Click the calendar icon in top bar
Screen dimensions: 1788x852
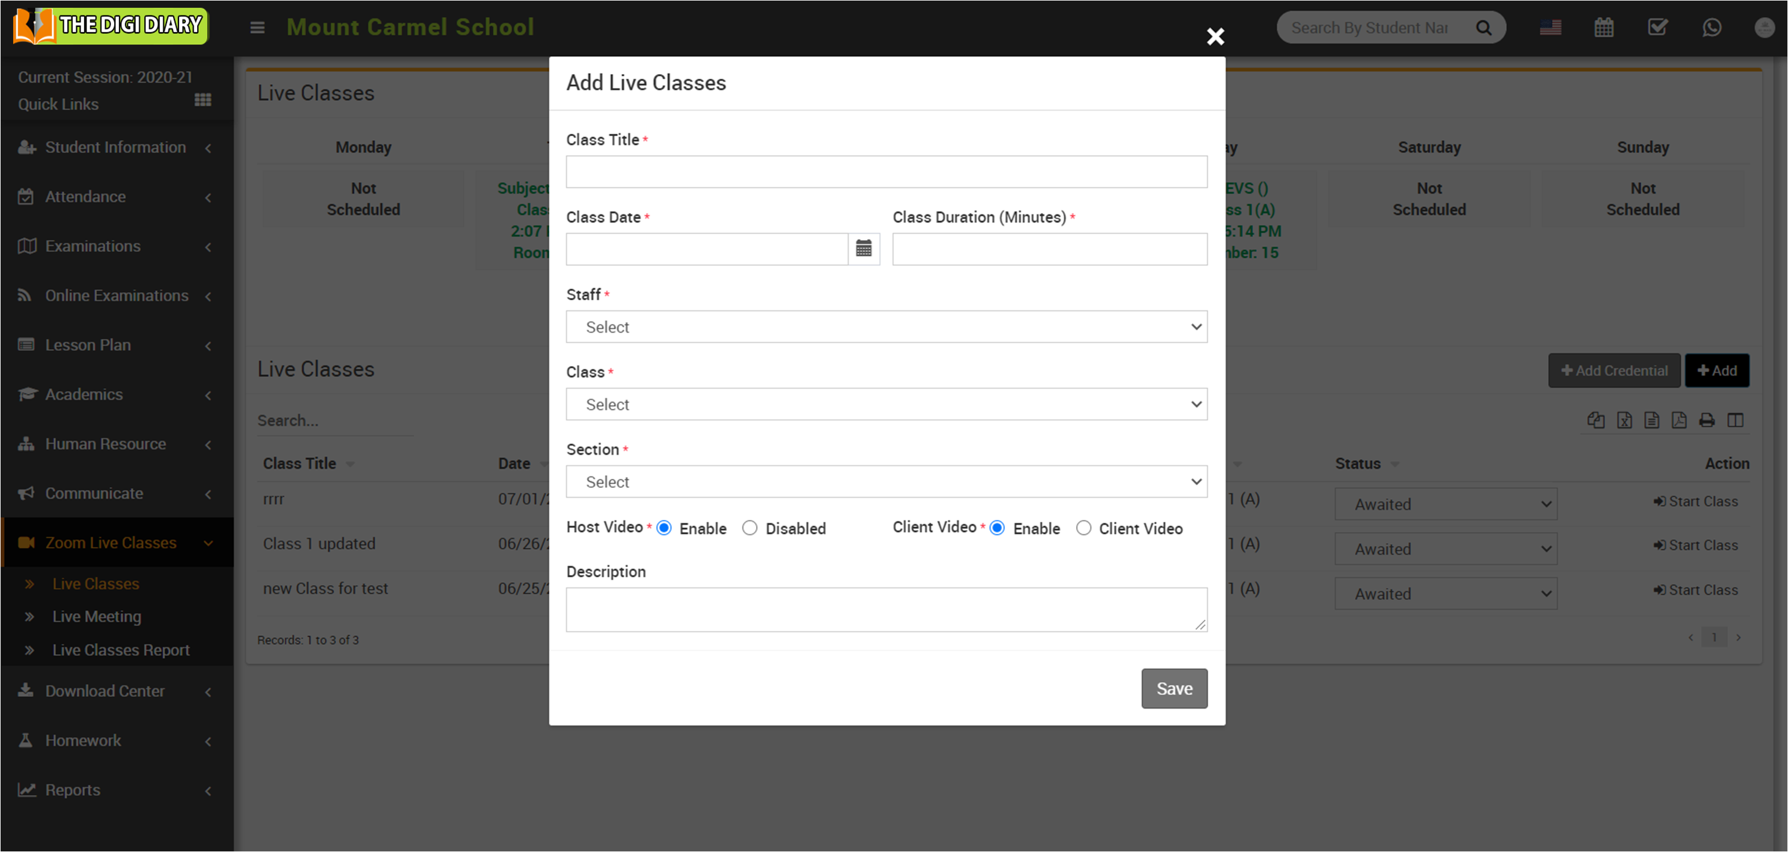(x=1604, y=27)
